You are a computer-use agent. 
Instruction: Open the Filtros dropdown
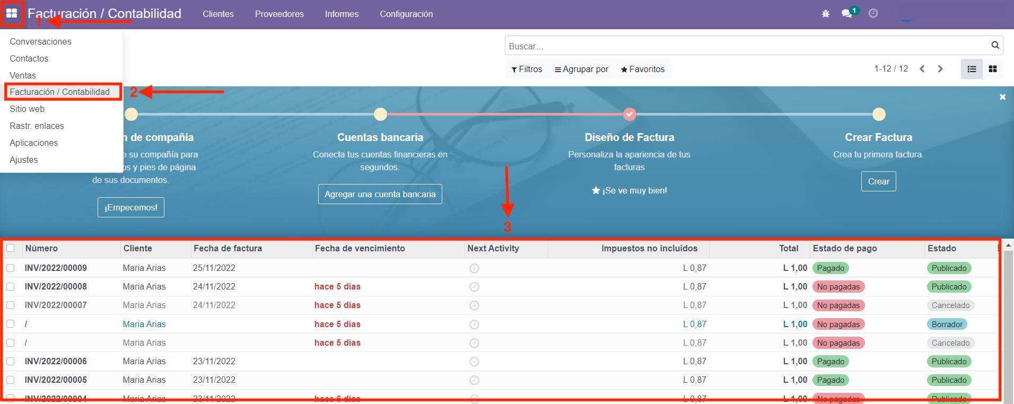(527, 69)
